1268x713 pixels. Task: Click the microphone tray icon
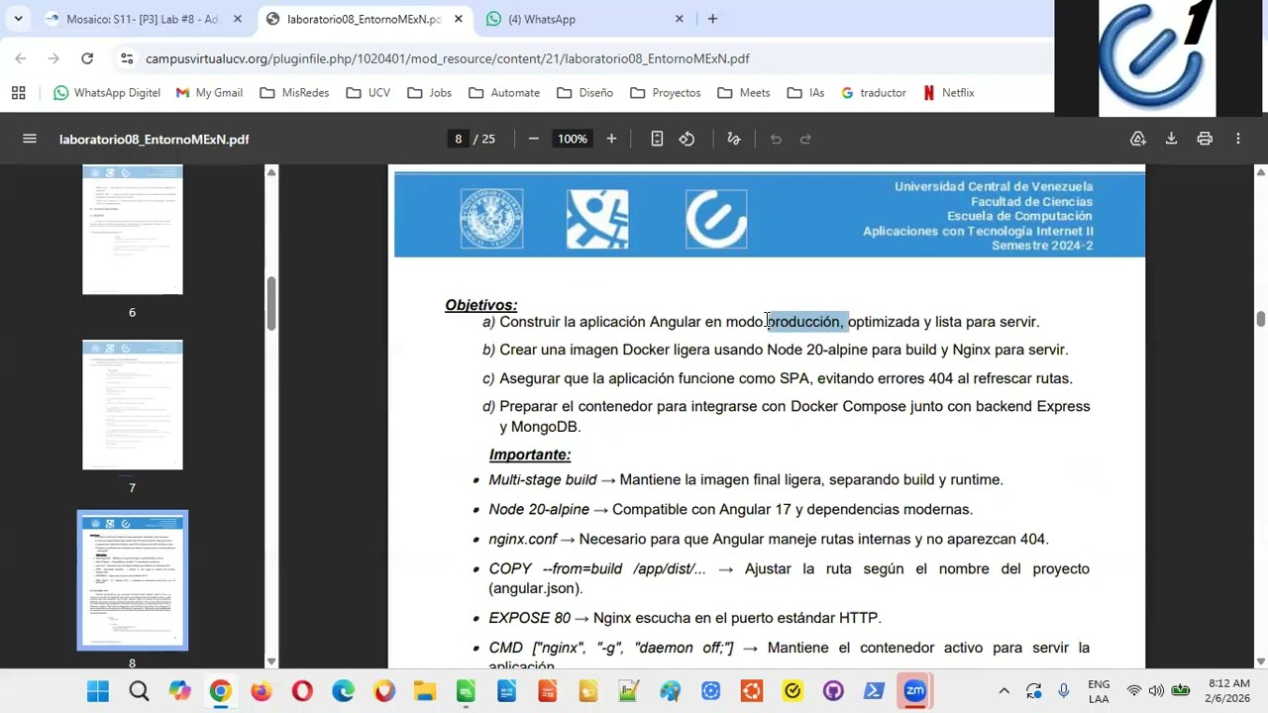(1064, 691)
